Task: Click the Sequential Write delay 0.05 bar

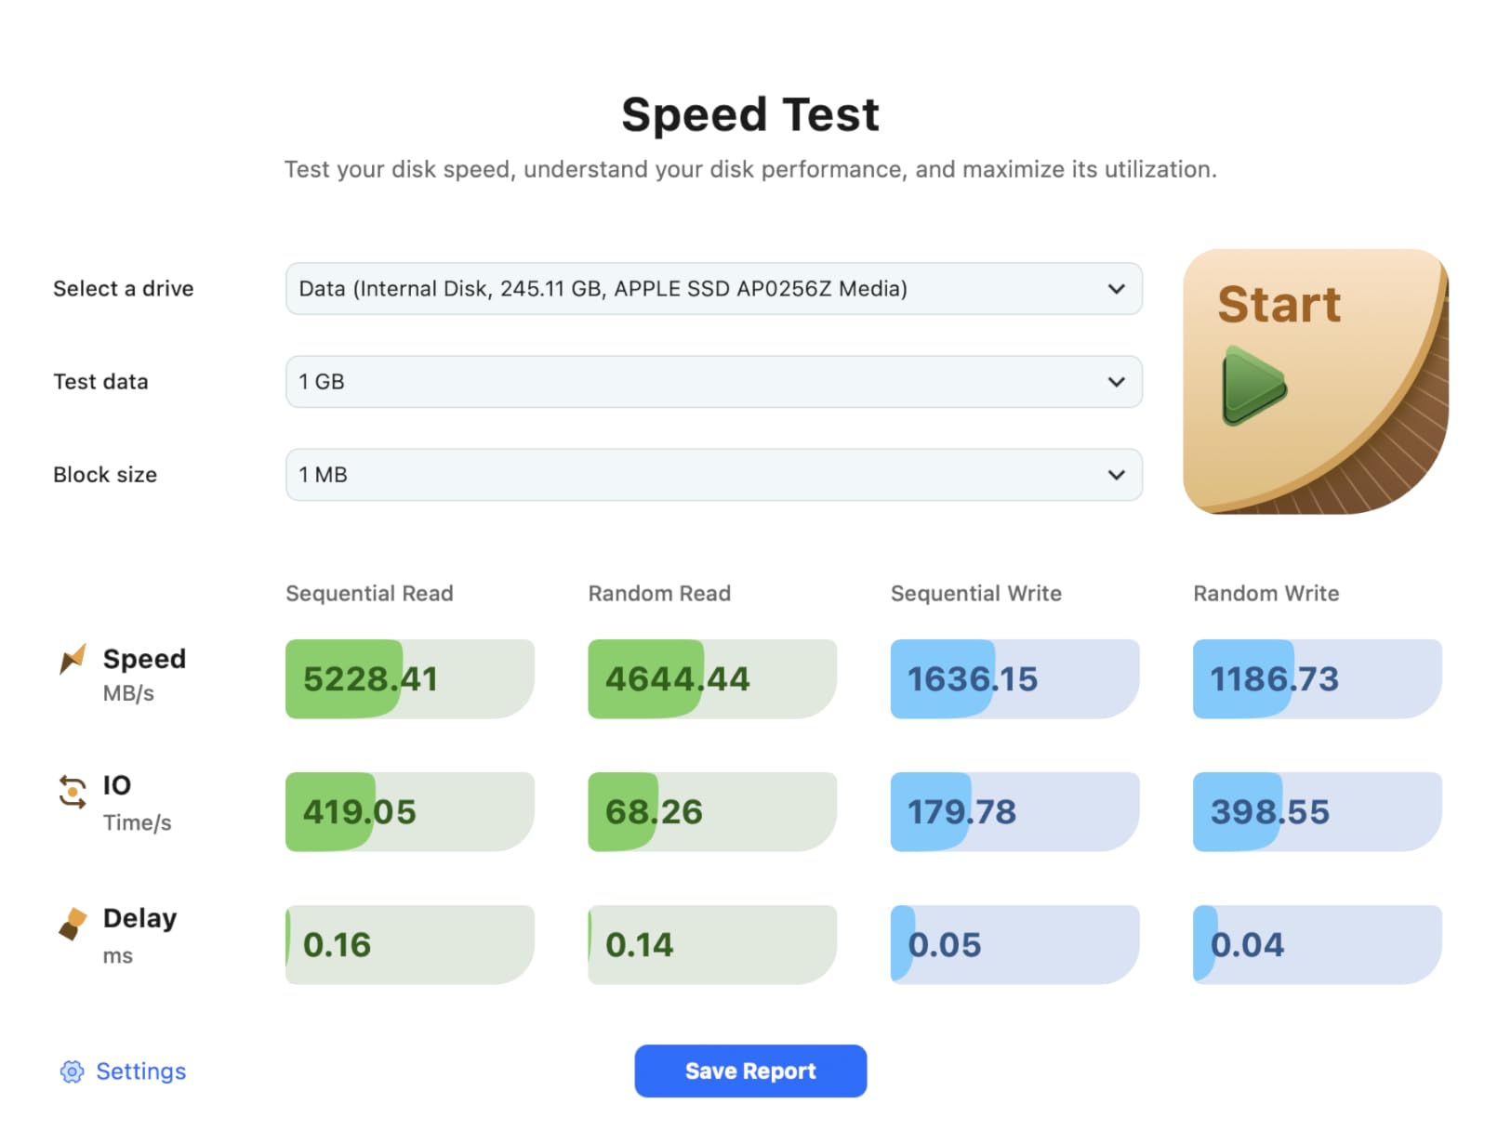Action: coord(1014,945)
